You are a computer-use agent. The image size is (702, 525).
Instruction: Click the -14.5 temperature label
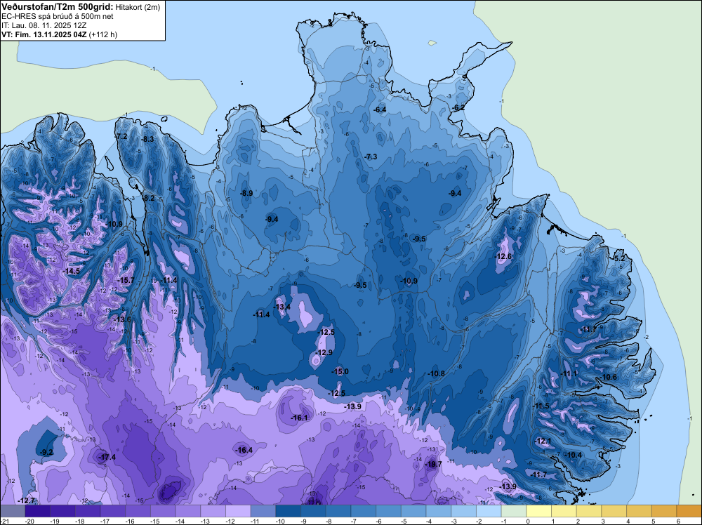click(71, 271)
